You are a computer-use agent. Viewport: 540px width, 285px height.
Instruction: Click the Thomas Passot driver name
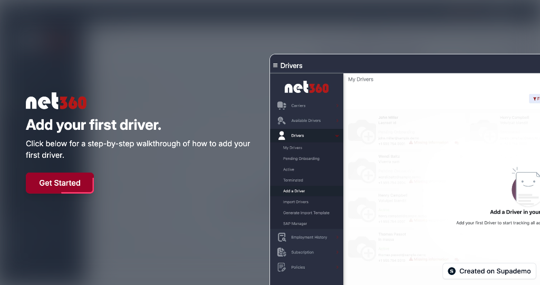point(392,234)
